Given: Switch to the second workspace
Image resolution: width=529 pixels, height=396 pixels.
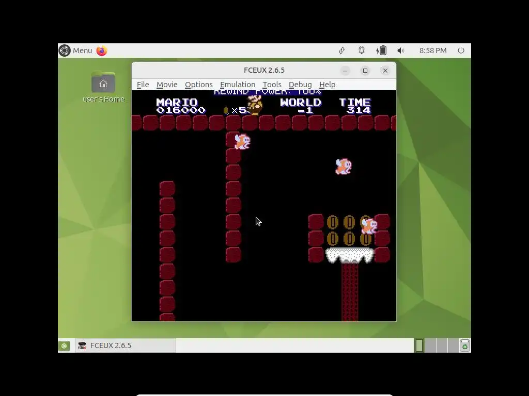Looking at the screenshot, I should 430,345.
